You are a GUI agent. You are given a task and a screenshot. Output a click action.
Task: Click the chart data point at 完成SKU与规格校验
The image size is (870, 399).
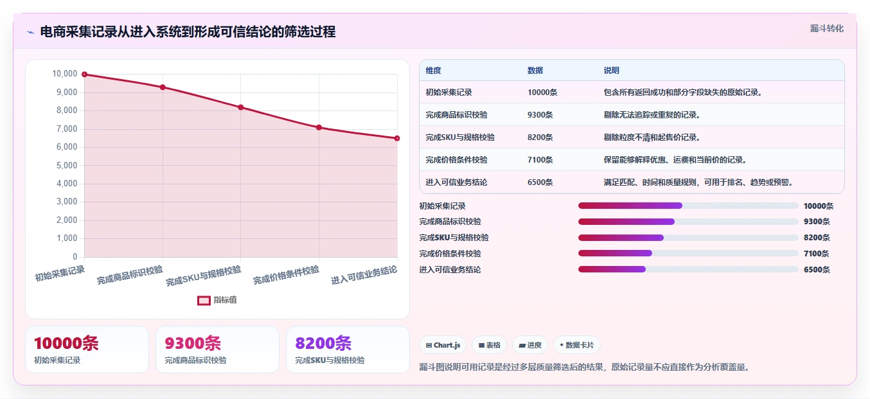coord(241,107)
